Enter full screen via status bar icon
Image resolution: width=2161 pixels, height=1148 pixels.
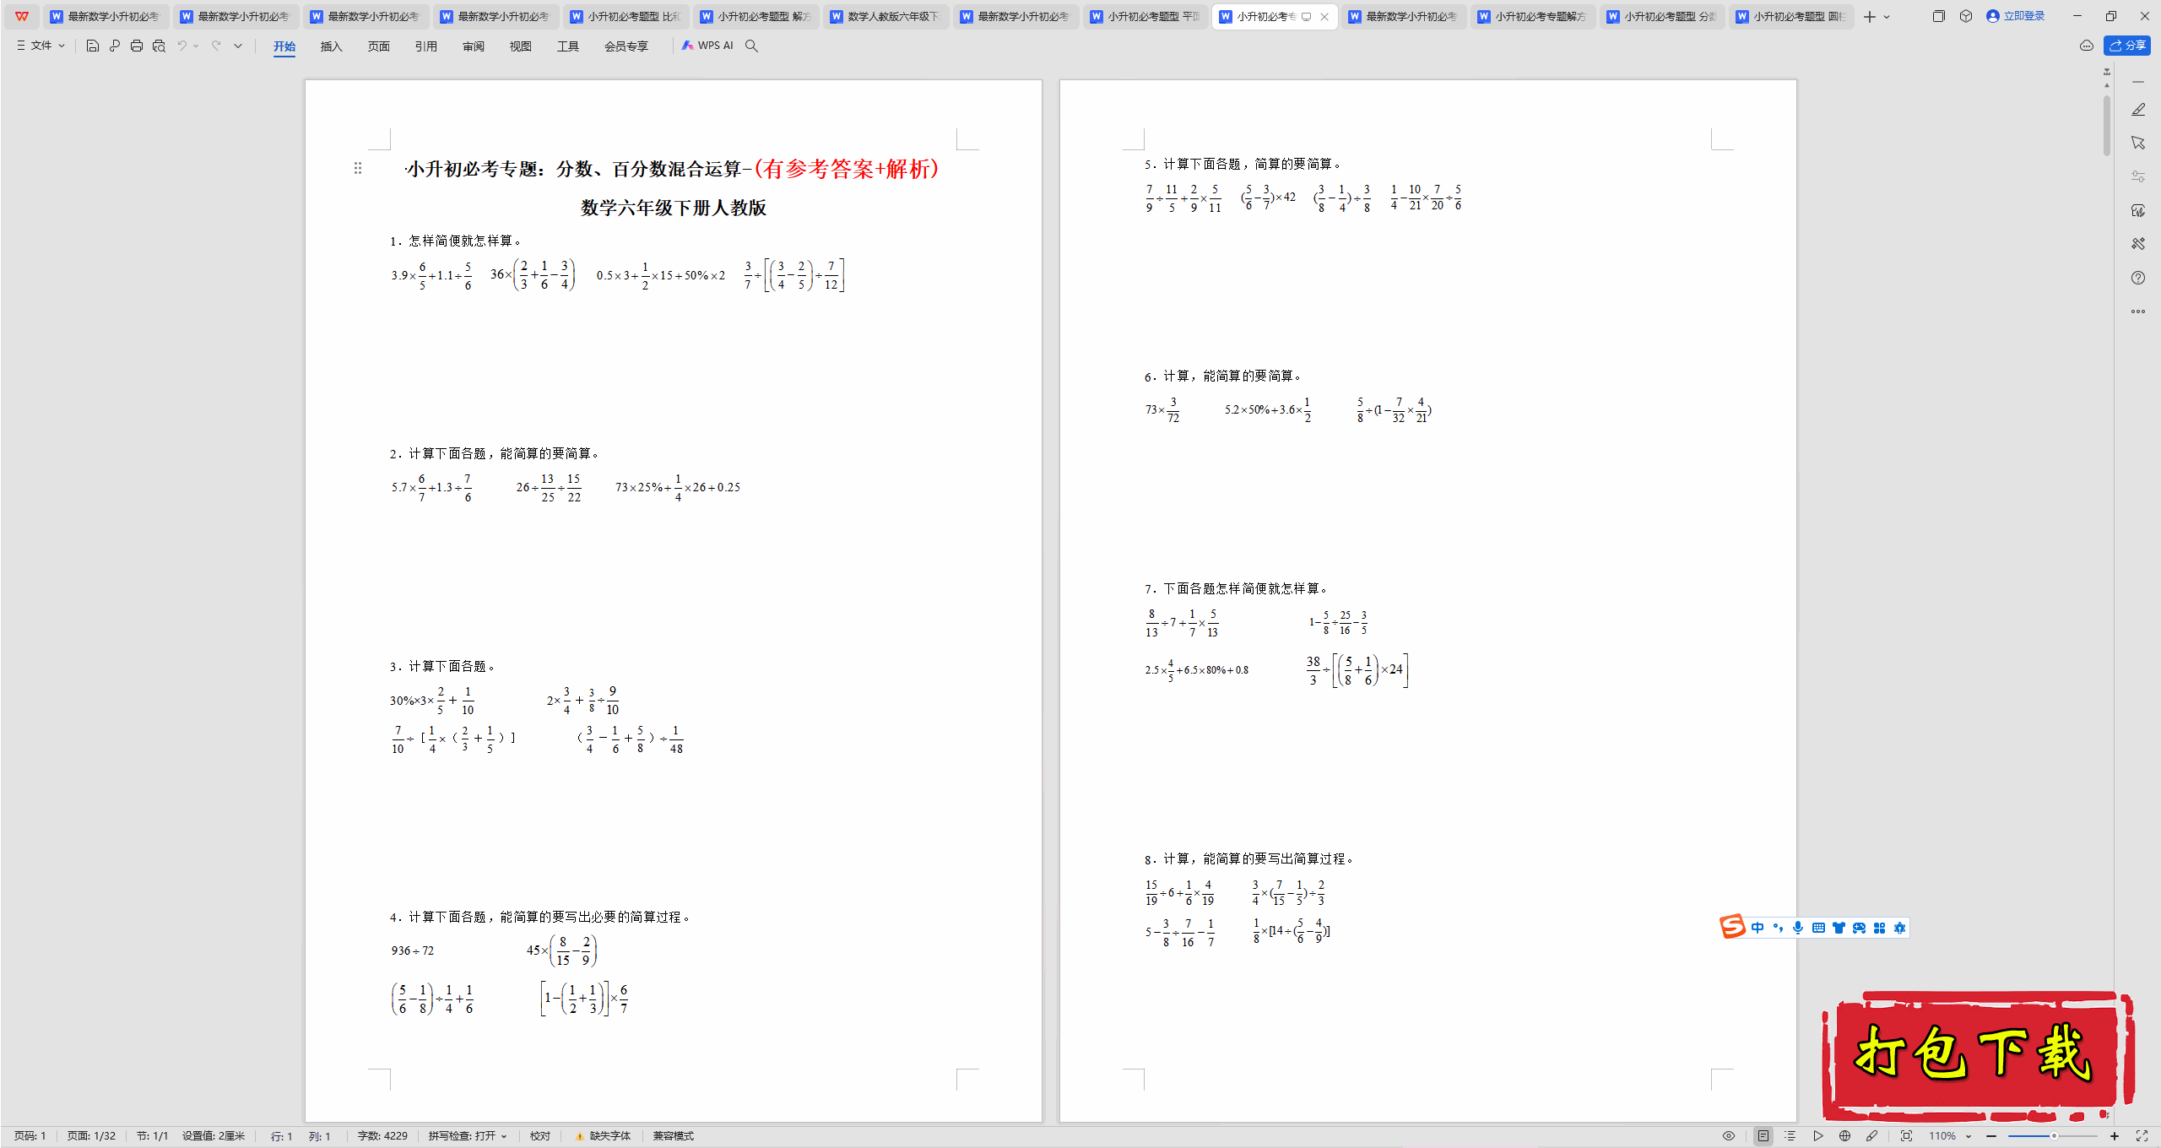[2142, 1136]
